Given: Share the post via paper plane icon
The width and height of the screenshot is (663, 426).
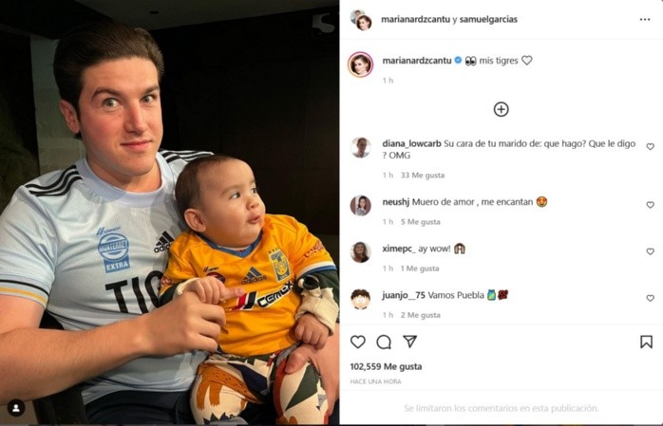Looking at the screenshot, I should click(409, 342).
